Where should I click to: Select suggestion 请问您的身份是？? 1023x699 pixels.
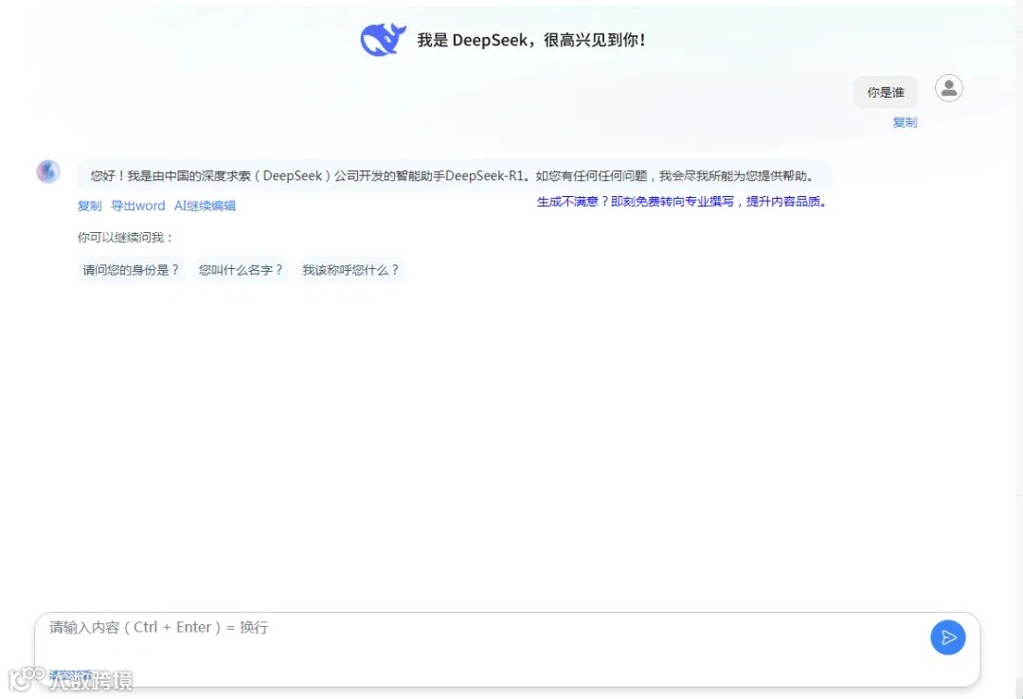[131, 270]
